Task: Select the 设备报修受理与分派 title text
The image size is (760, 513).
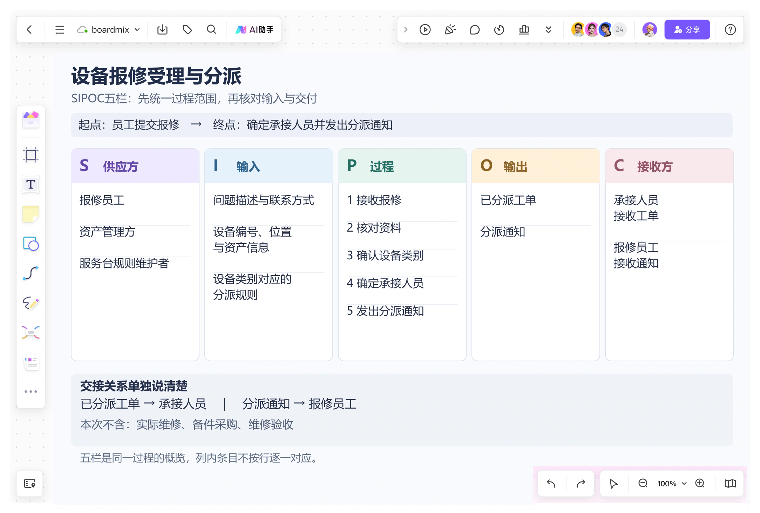Action: point(156,76)
